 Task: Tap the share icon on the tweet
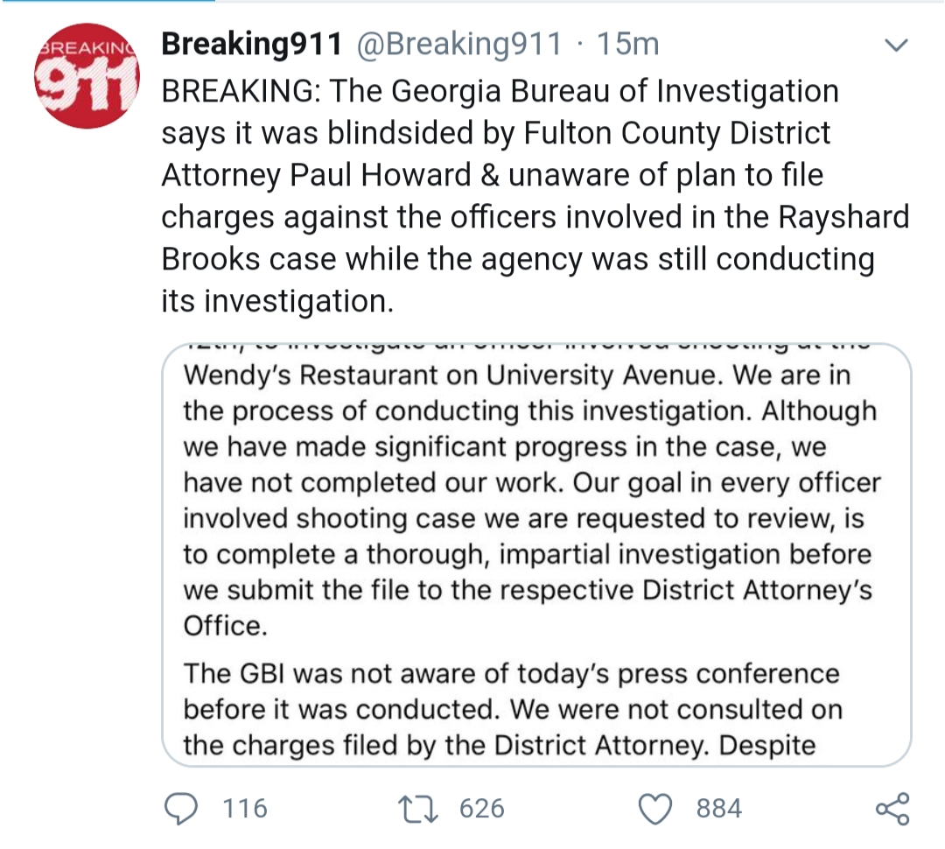[x=892, y=809]
